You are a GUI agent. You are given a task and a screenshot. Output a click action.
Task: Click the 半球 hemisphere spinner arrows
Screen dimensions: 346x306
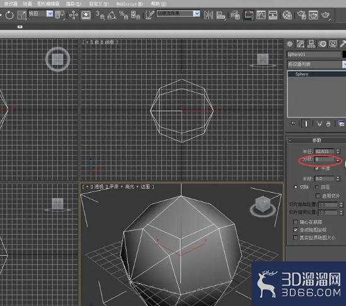point(338,179)
